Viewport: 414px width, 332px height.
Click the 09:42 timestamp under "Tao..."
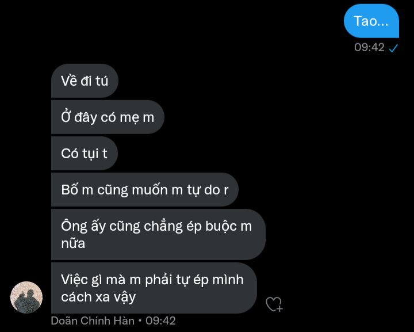369,48
